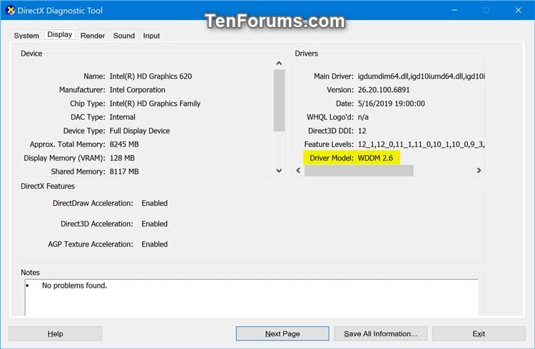Click Device list scroll down arrow

click(279, 170)
